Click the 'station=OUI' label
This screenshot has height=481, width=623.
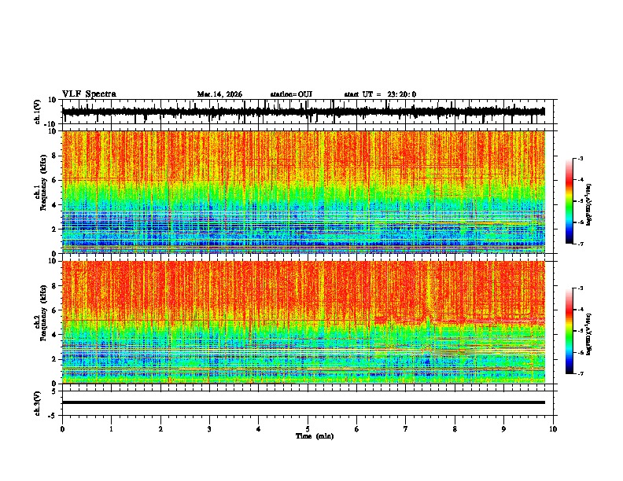click(291, 94)
